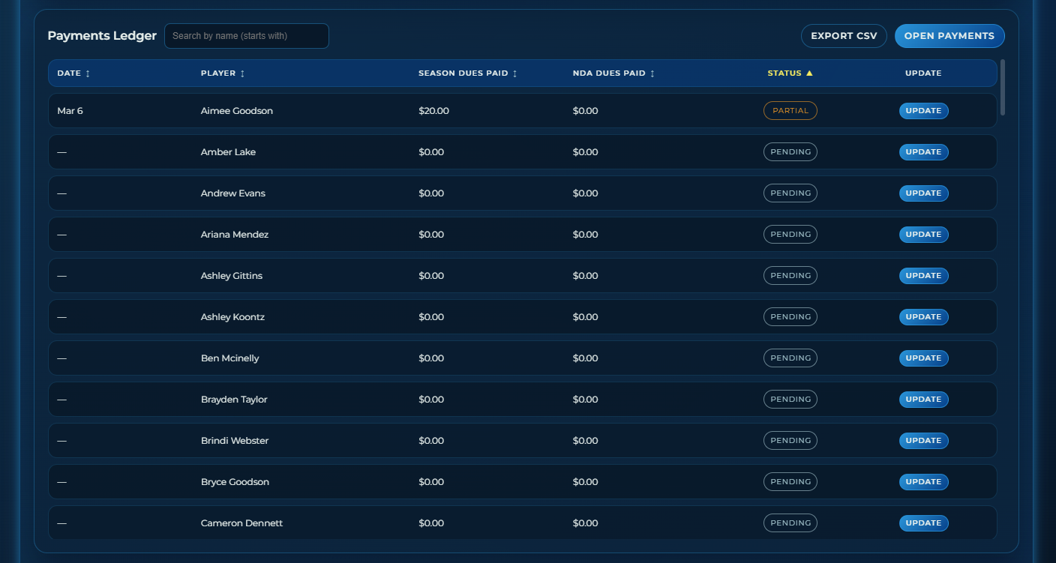1056x563 pixels.
Task: Click the search by name field
Action: coord(246,35)
